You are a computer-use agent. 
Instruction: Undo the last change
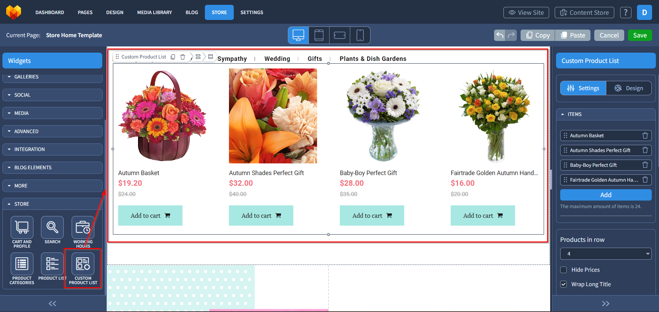(x=500, y=35)
